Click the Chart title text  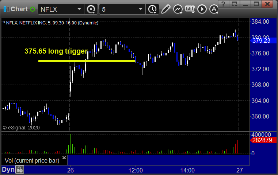pyautogui.click(x=19, y=9)
